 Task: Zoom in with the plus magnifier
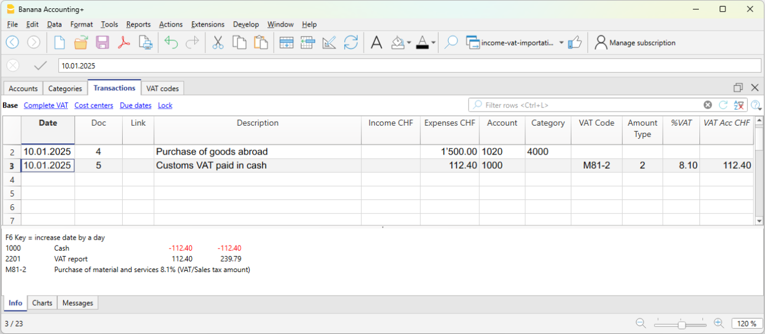[x=718, y=323]
